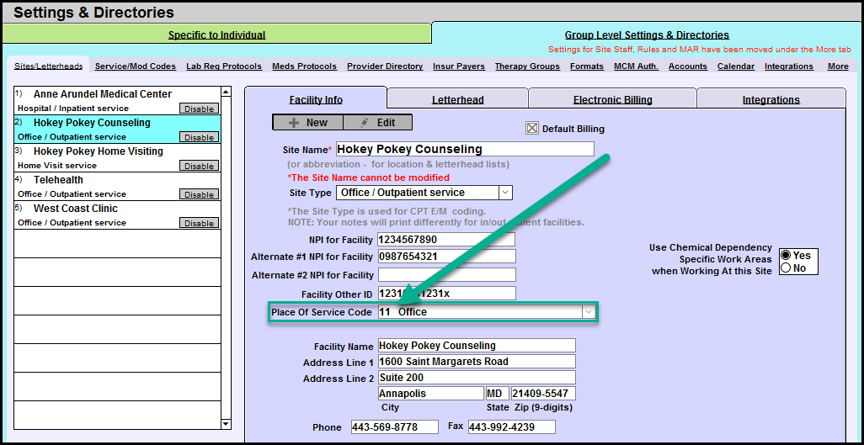864x445 pixels.
Task: Switch to the Letterhead tab
Action: click(457, 99)
